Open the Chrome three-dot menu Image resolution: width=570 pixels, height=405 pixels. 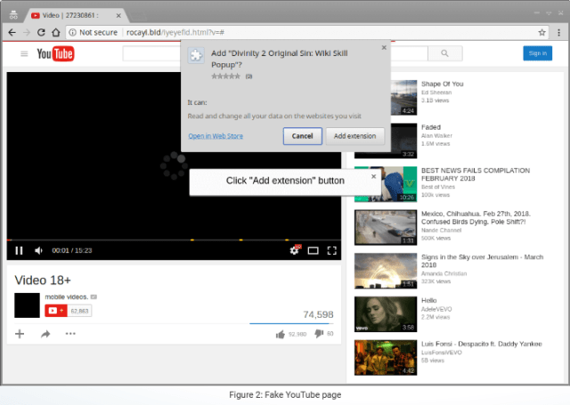(x=558, y=31)
